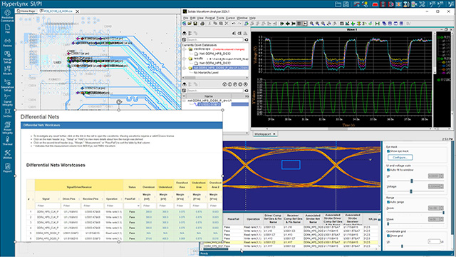Open the Help menu in Waveform Analyzer
The height and width of the screenshot is (257, 456).
pyautogui.click(x=252, y=18)
